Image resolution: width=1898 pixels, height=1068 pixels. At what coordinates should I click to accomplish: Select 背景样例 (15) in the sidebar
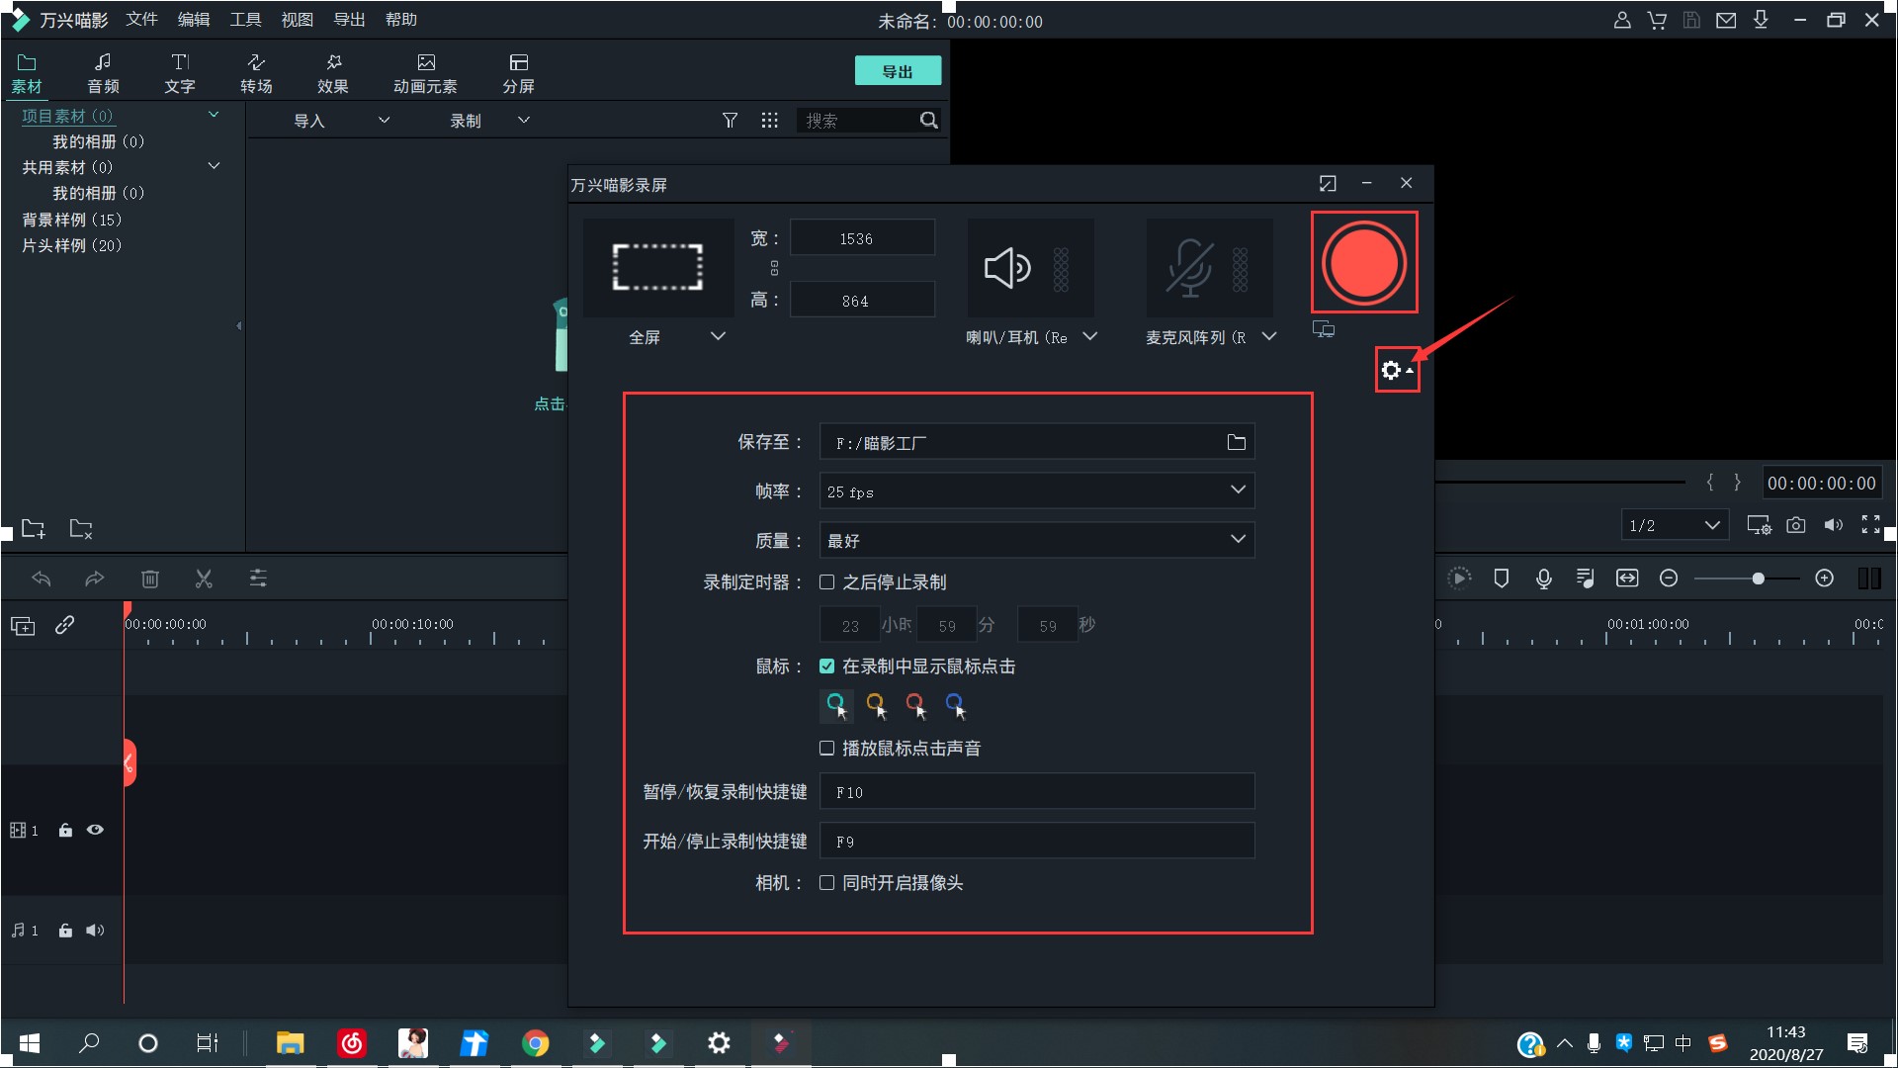(x=70, y=220)
